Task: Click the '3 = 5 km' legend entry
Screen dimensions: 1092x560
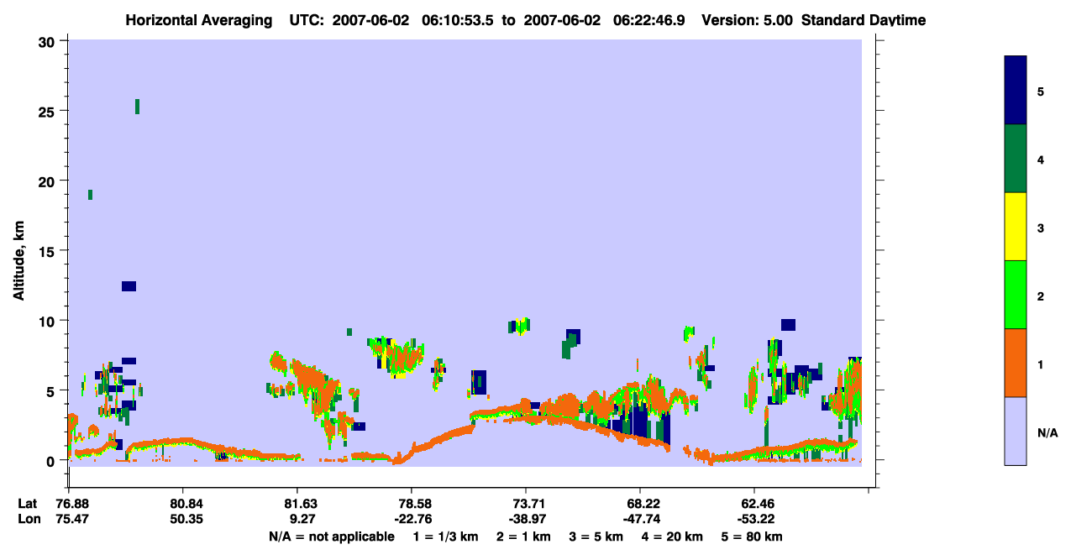Action: 595,536
